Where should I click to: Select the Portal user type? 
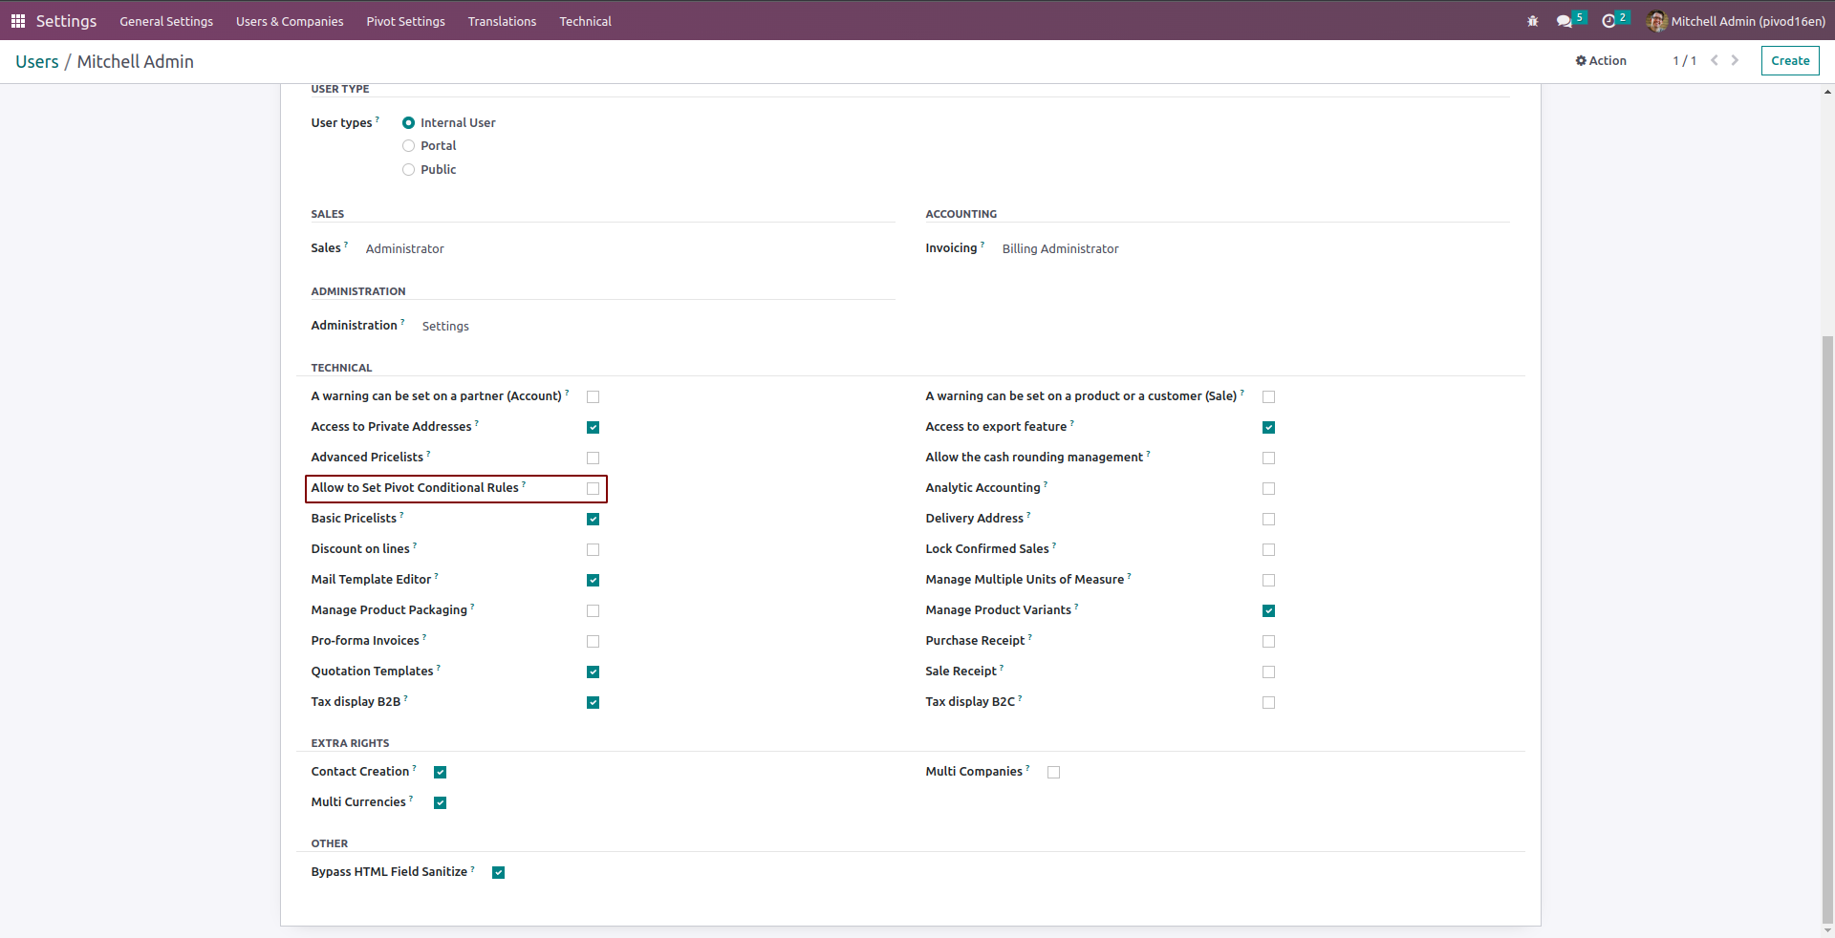coord(409,146)
